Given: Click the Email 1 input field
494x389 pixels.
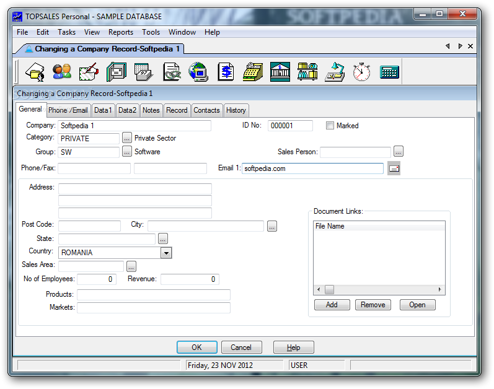Looking at the screenshot, I should [313, 168].
